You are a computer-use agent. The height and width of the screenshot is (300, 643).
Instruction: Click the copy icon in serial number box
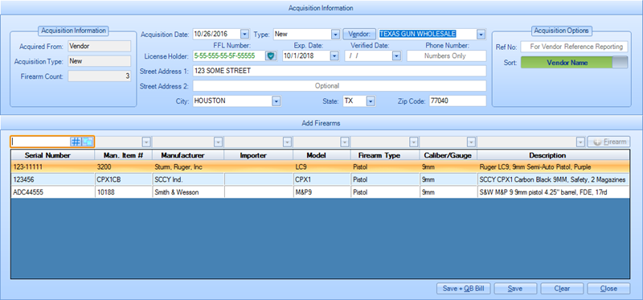tap(87, 142)
